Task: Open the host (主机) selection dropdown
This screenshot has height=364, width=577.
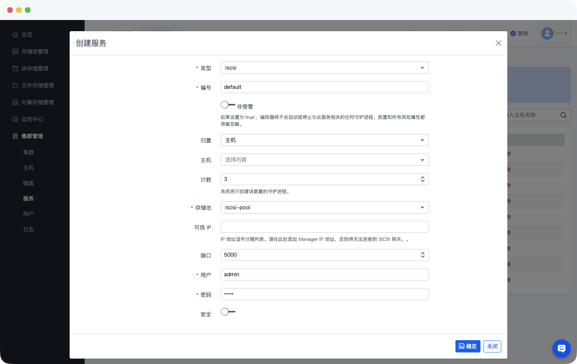Action: point(324,160)
